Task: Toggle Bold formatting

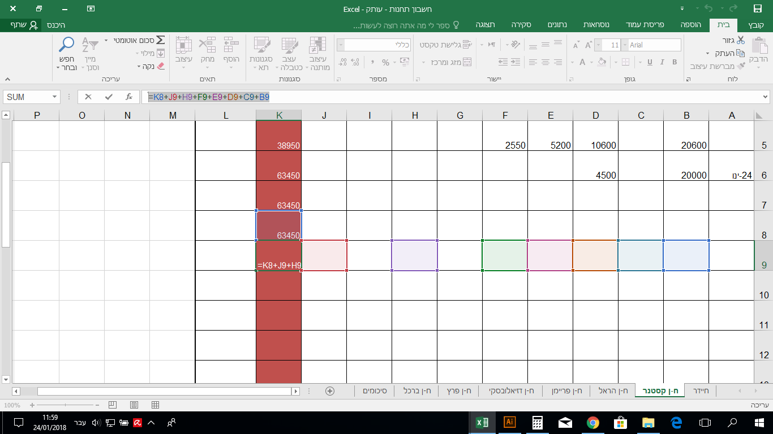Action: (x=675, y=62)
